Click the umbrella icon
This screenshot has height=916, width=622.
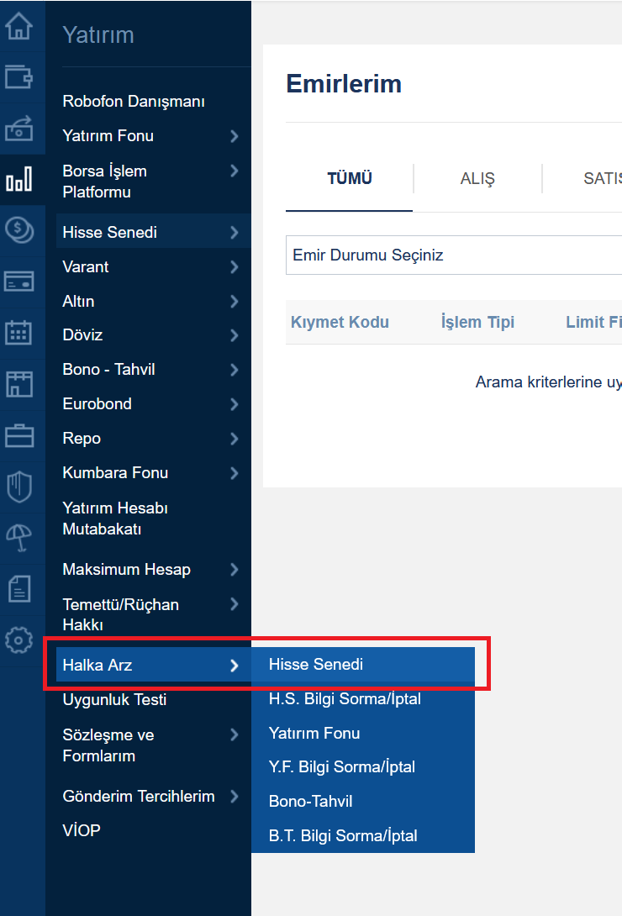(x=18, y=537)
